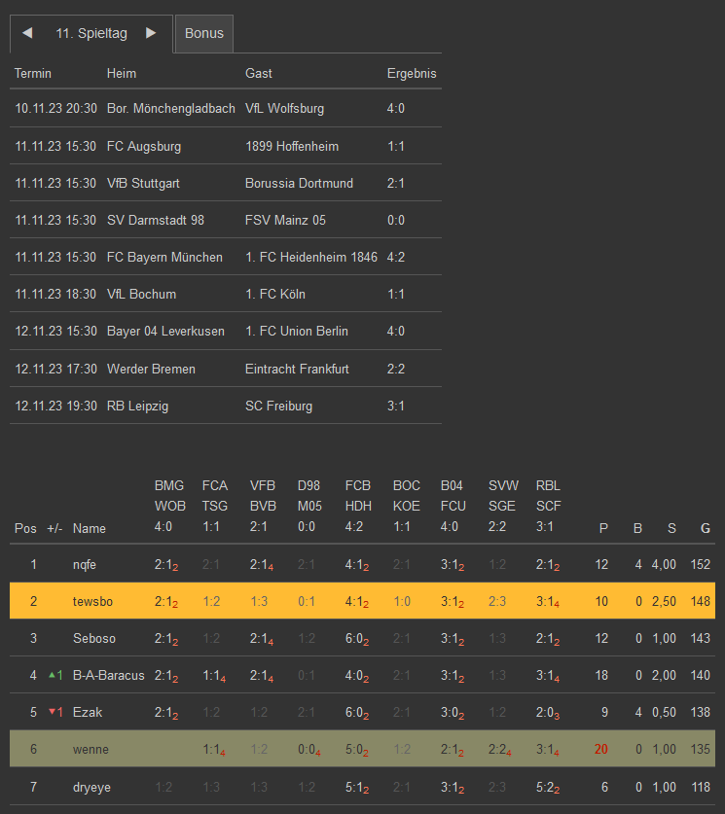The image size is (725, 814).
Task: Open player nqfe in the ranking
Action: [x=85, y=564]
